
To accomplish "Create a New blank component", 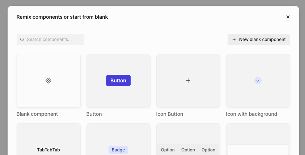I will (x=259, y=40).
